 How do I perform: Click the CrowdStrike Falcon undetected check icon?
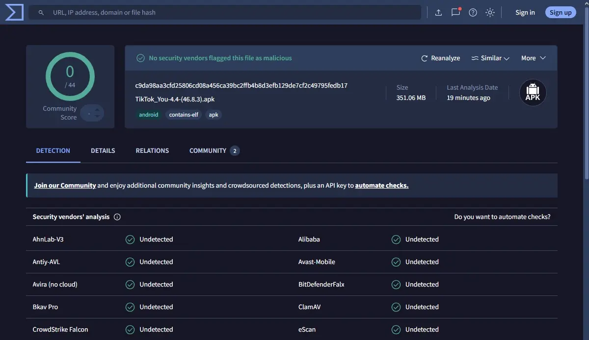[x=130, y=330]
